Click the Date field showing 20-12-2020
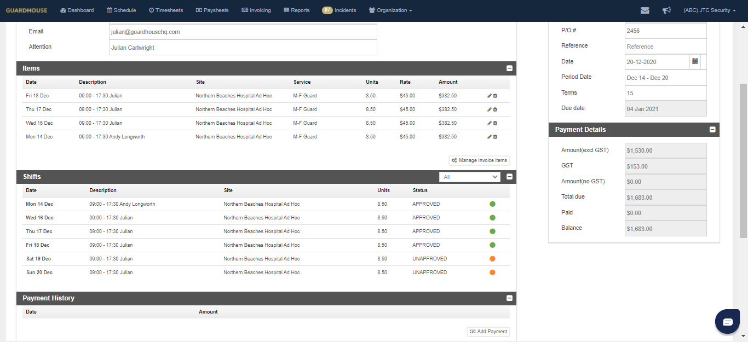748x342 pixels. [657, 62]
